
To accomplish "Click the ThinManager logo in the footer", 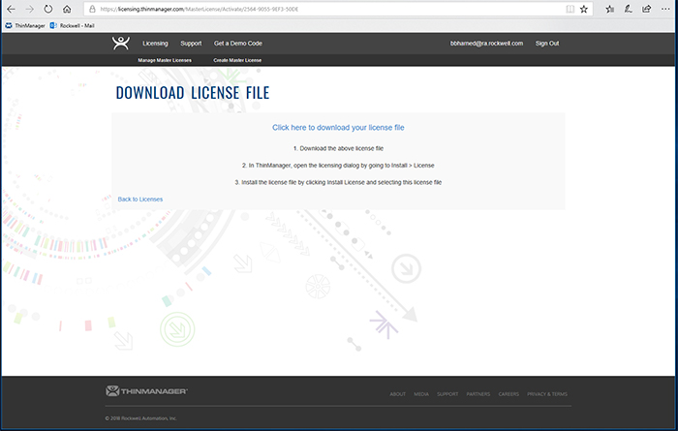I will click(x=146, y=391).
